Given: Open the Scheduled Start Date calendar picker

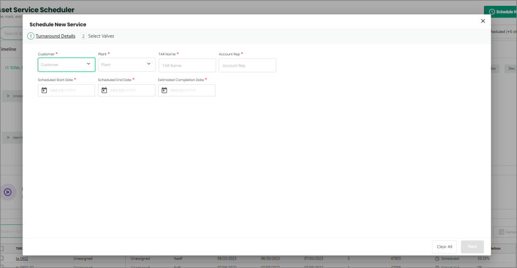Looking at the screenshot, I should coord(44,91).
